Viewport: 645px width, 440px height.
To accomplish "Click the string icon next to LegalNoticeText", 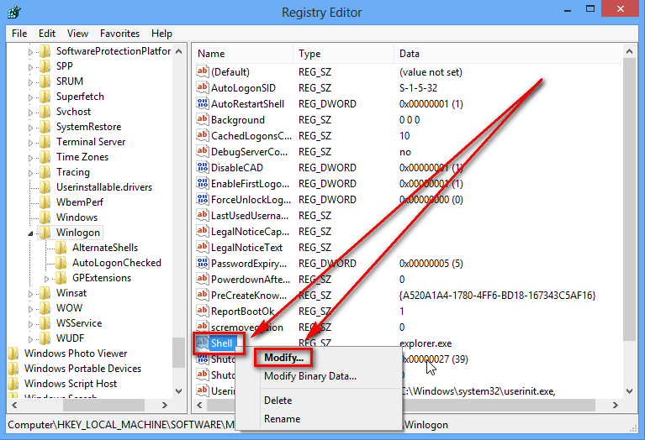I will [202, 247].
